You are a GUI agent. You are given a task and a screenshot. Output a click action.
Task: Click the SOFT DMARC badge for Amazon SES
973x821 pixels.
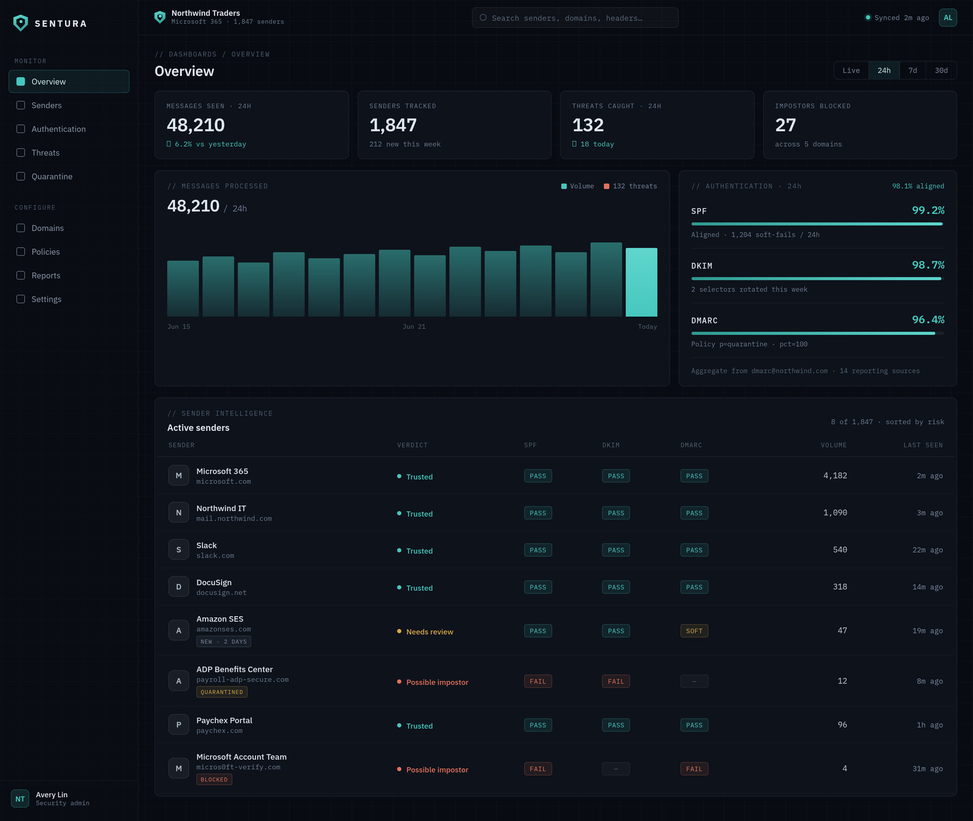point(694,631)
